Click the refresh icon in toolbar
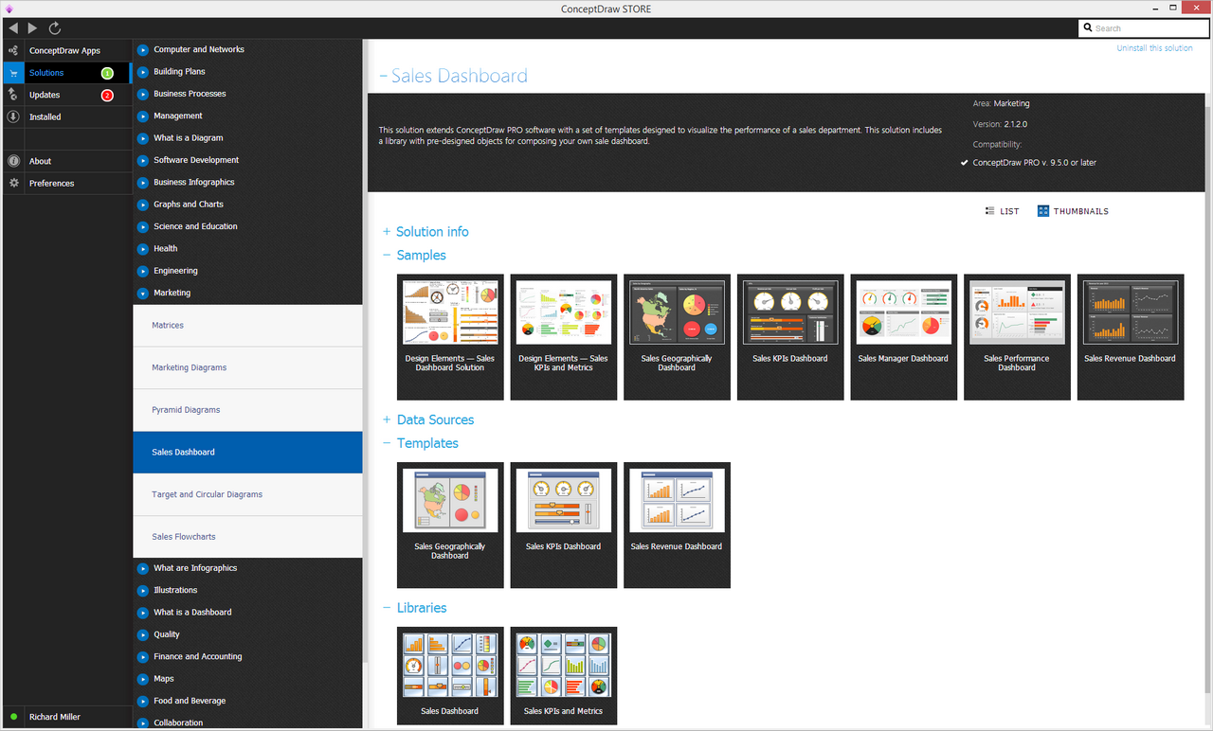This screenshot has height=731, width=1213. [x=55, y=28]
